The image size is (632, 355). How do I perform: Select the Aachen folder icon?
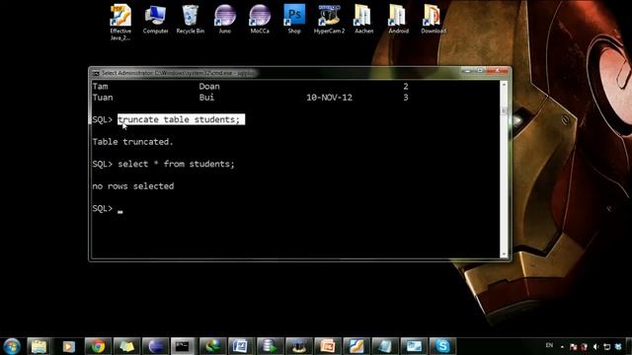pos(363,20)
